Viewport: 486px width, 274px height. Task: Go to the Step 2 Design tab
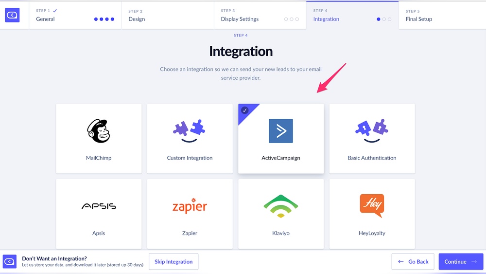(168, 15)
